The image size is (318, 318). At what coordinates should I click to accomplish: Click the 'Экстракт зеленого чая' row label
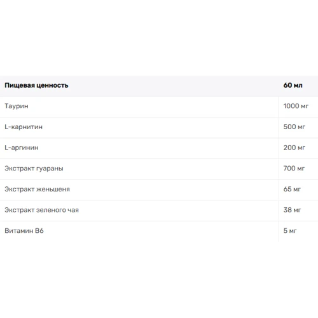(x=41, y=210)
